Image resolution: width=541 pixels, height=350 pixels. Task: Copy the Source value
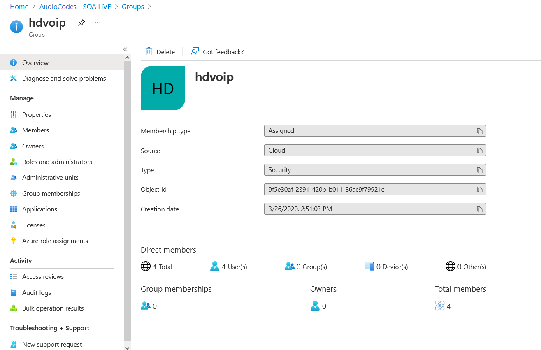click(x=480, y=151)
